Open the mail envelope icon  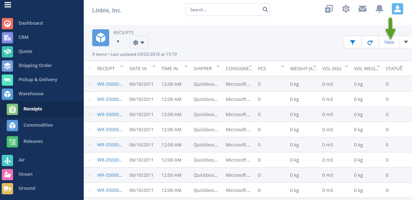[x=363, y=9]
